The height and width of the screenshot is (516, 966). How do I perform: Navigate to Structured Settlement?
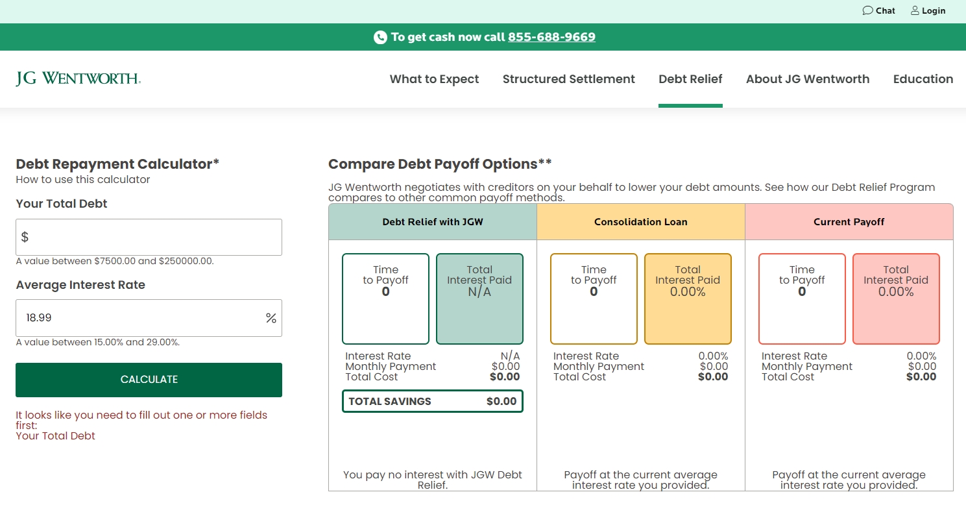(568, 79)
